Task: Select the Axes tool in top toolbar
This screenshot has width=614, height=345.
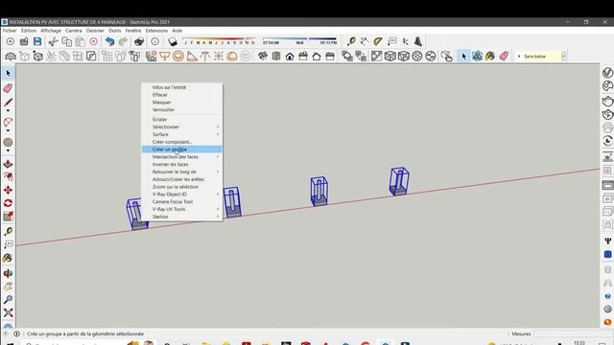Action: (405, 41)
